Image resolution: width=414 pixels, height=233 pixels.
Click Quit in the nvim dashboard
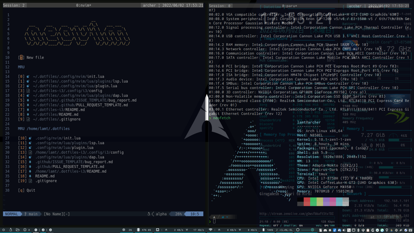31,190
